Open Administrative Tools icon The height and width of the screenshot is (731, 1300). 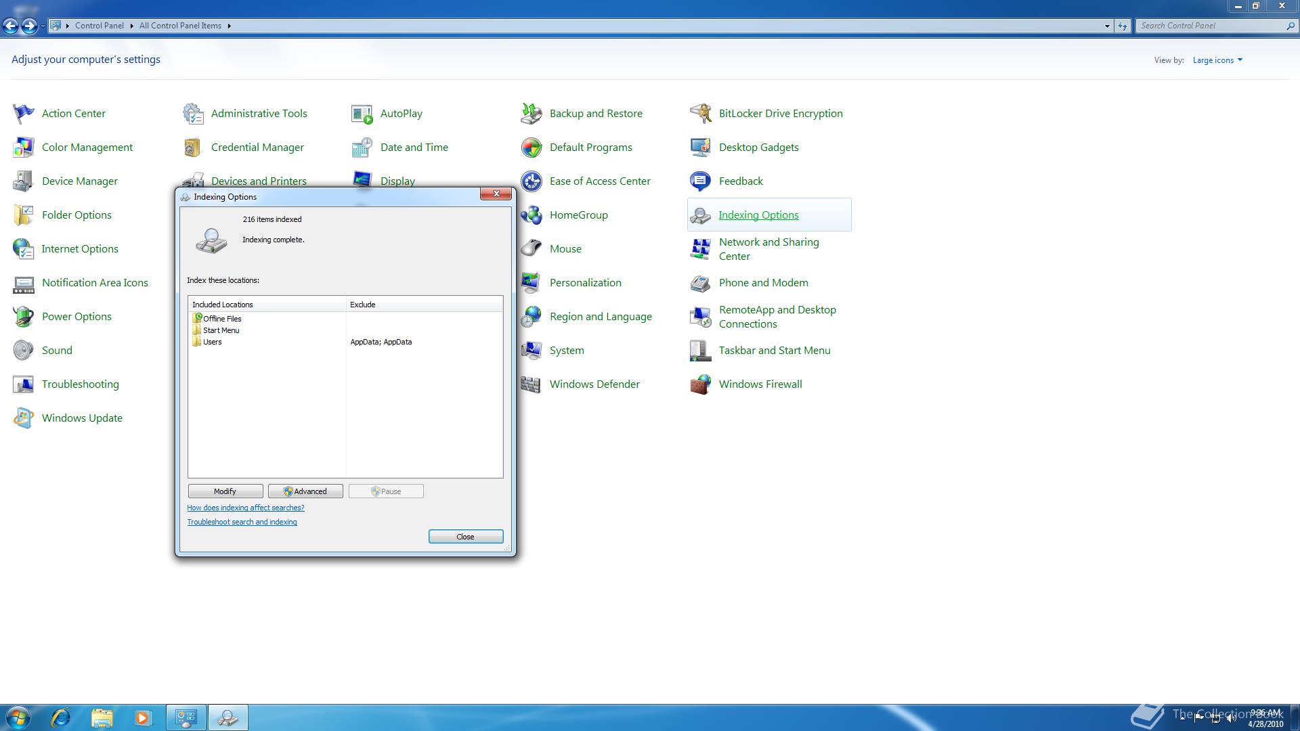[x=193, y=114]
